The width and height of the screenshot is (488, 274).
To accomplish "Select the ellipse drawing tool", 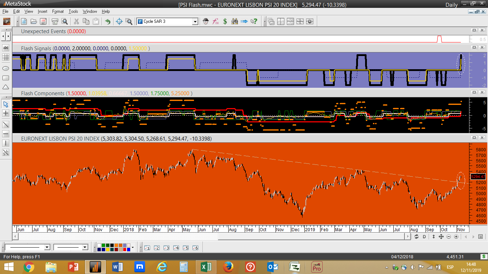I will (x=6, y=68).
